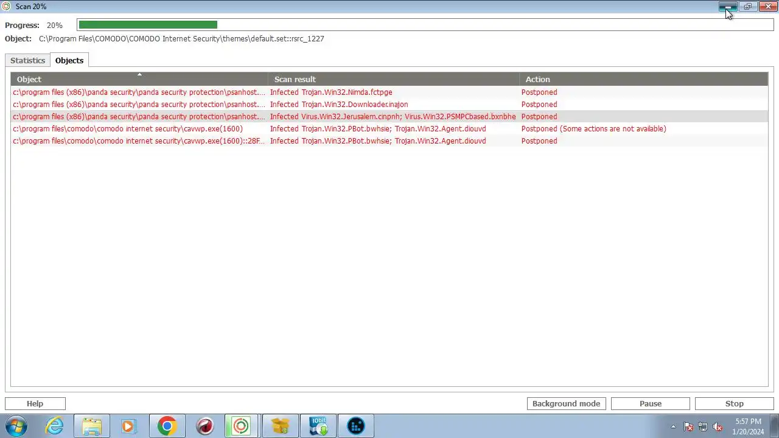Click the psanhost object path in Nimda row
This screenshot has width=779, height=438.
point(139,92)
